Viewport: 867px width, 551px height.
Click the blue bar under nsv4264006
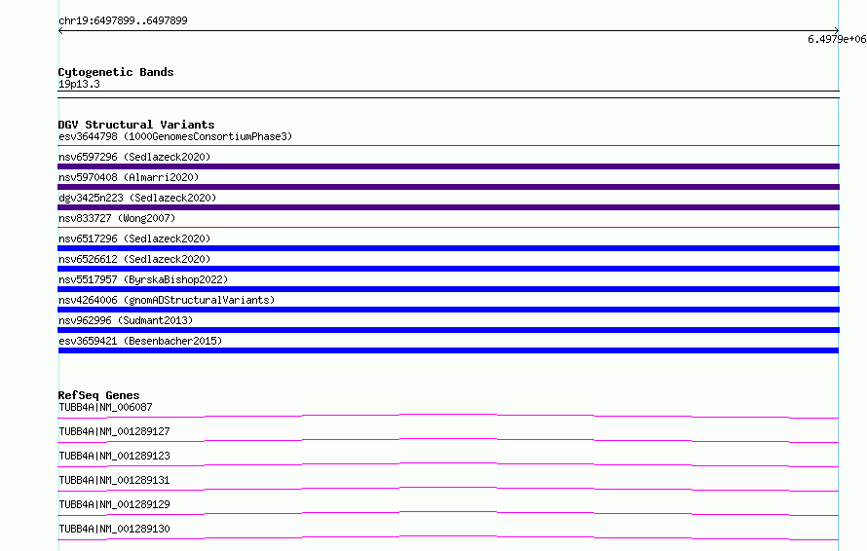448,310
